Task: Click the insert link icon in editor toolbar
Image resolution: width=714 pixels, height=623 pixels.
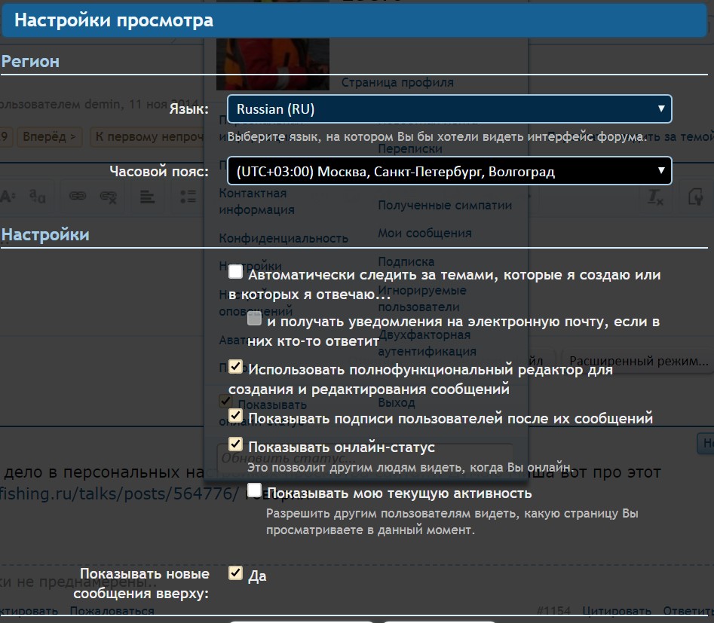Action: tap(77, 197)
